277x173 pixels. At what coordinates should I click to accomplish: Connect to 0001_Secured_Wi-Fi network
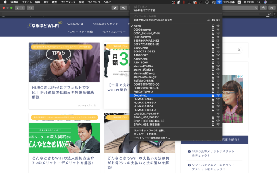(176, 33)
